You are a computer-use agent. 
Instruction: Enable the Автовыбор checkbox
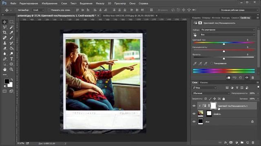click(x=16, y=10)
